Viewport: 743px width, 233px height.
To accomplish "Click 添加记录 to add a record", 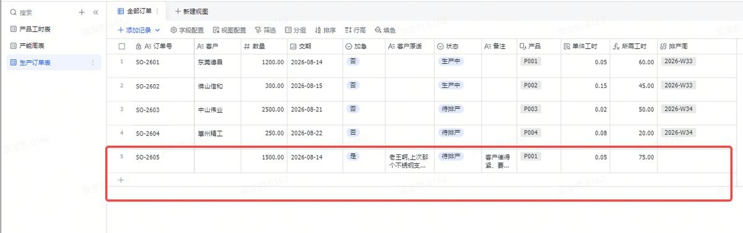I will pos(134,30).
